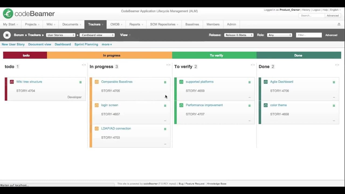
Task: Select the Trackers tab
Action: (95, 24)
